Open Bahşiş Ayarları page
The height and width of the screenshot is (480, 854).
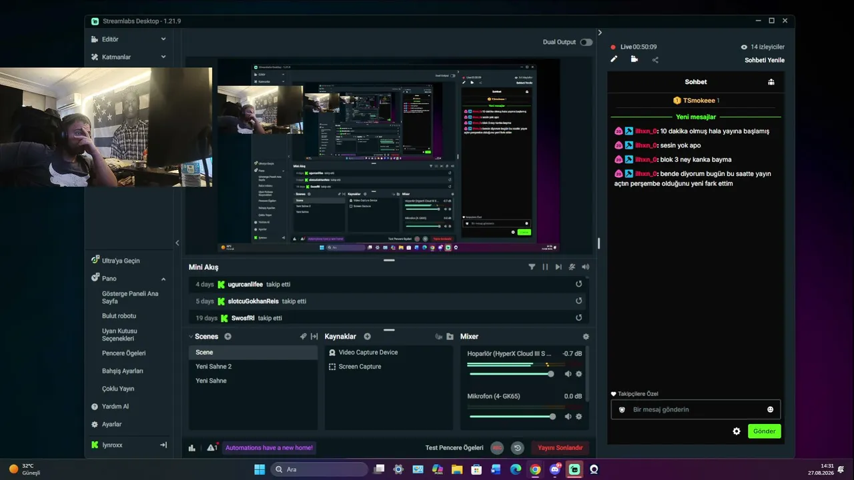[x=122, y=371]
